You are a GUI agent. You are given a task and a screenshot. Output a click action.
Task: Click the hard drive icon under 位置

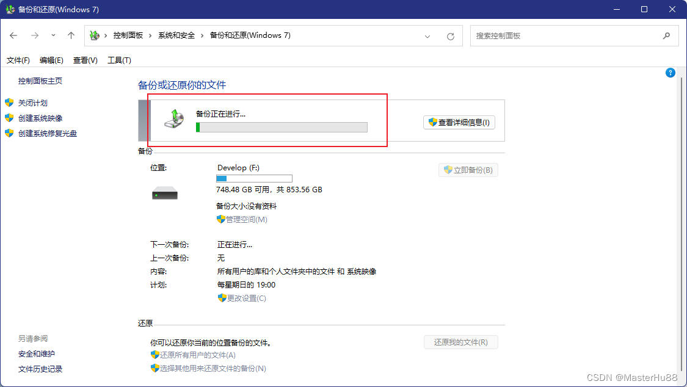point(165,193)
